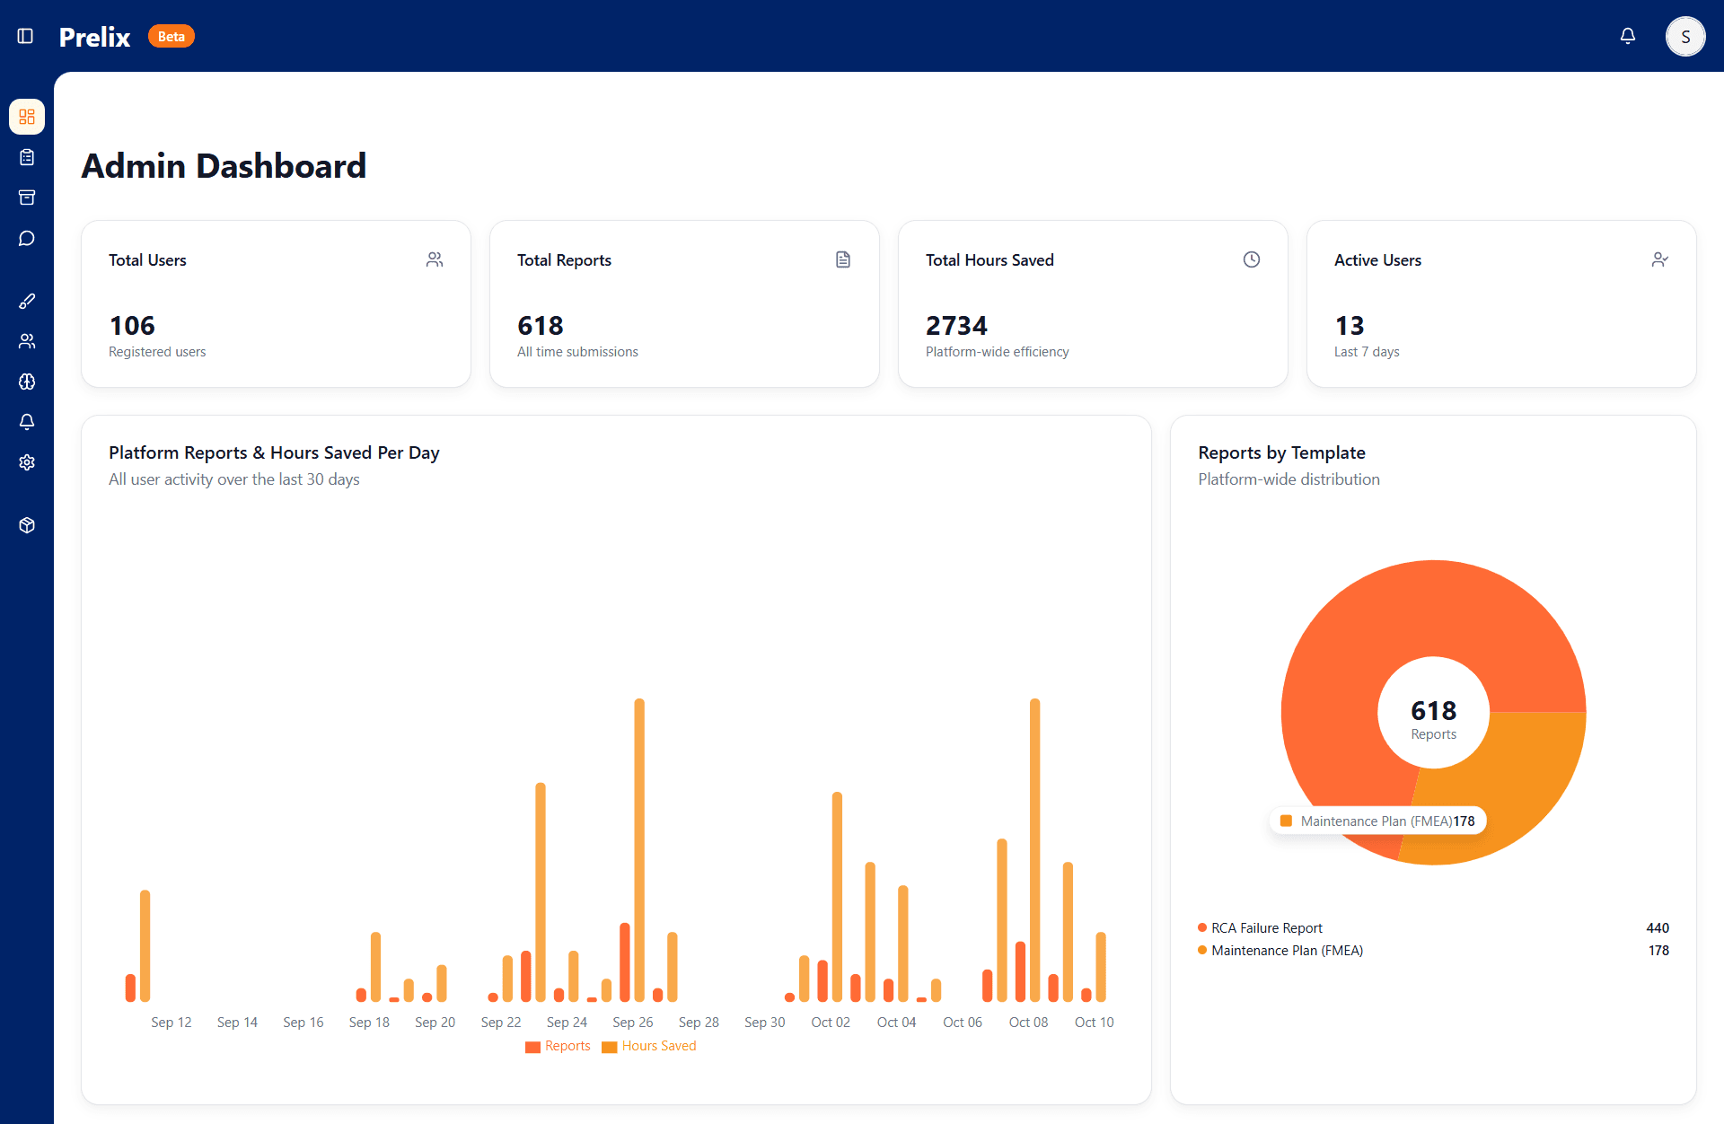Toggle the sidebar with the collapse panel icon

point(25,36)
